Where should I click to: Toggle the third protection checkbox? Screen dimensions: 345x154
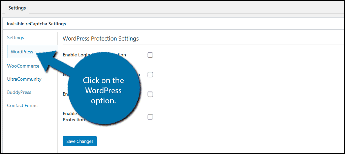click(150, 94)
